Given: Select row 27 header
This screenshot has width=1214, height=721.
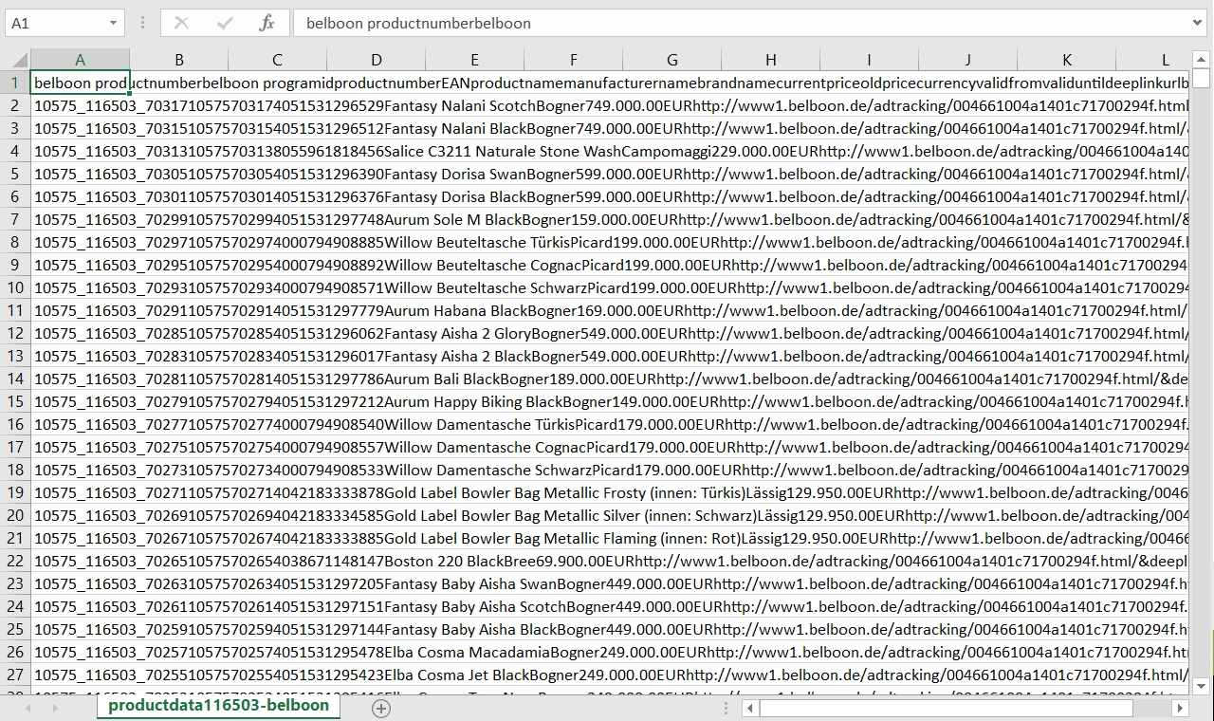Looking at the screenshot, I should click(15, 675).
